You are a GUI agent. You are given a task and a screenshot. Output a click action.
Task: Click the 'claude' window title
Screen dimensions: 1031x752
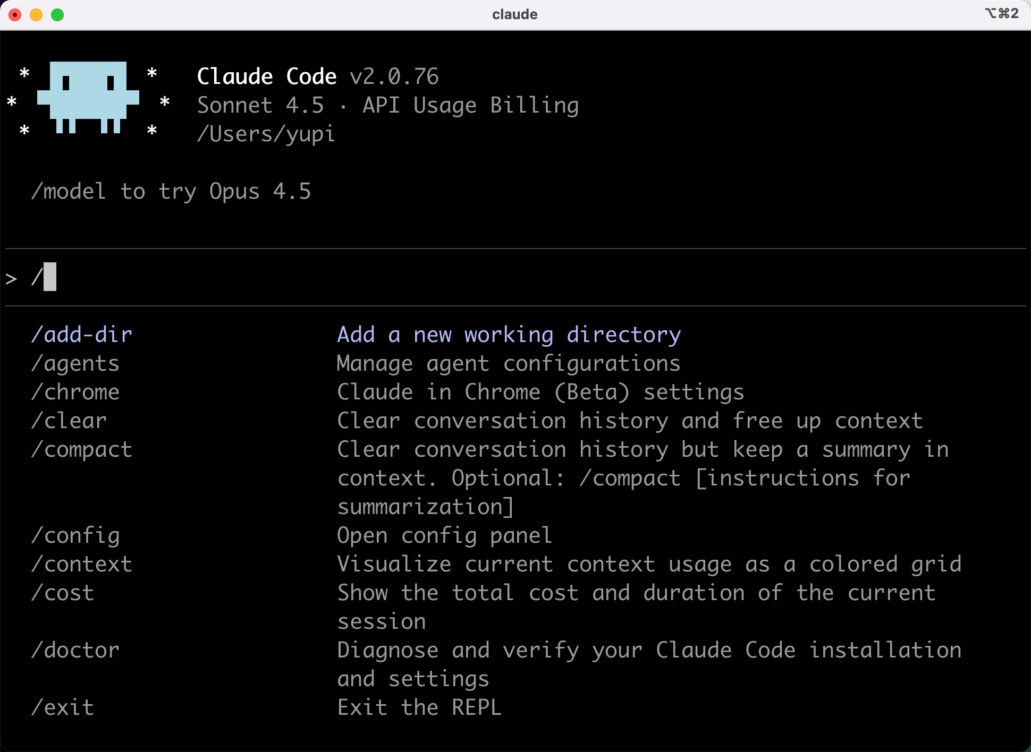514,14
